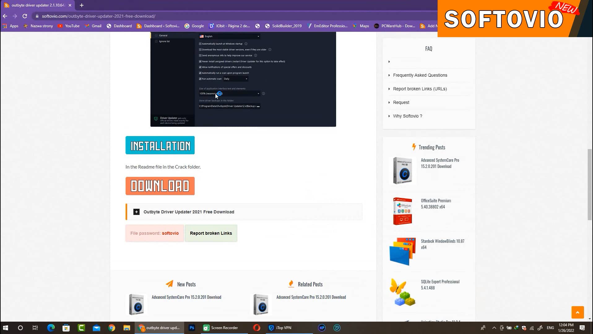Viewport: 593px width, 334px height.
Task: Click the empty first FAQ arrow bullet
Action: click(389, 62)
